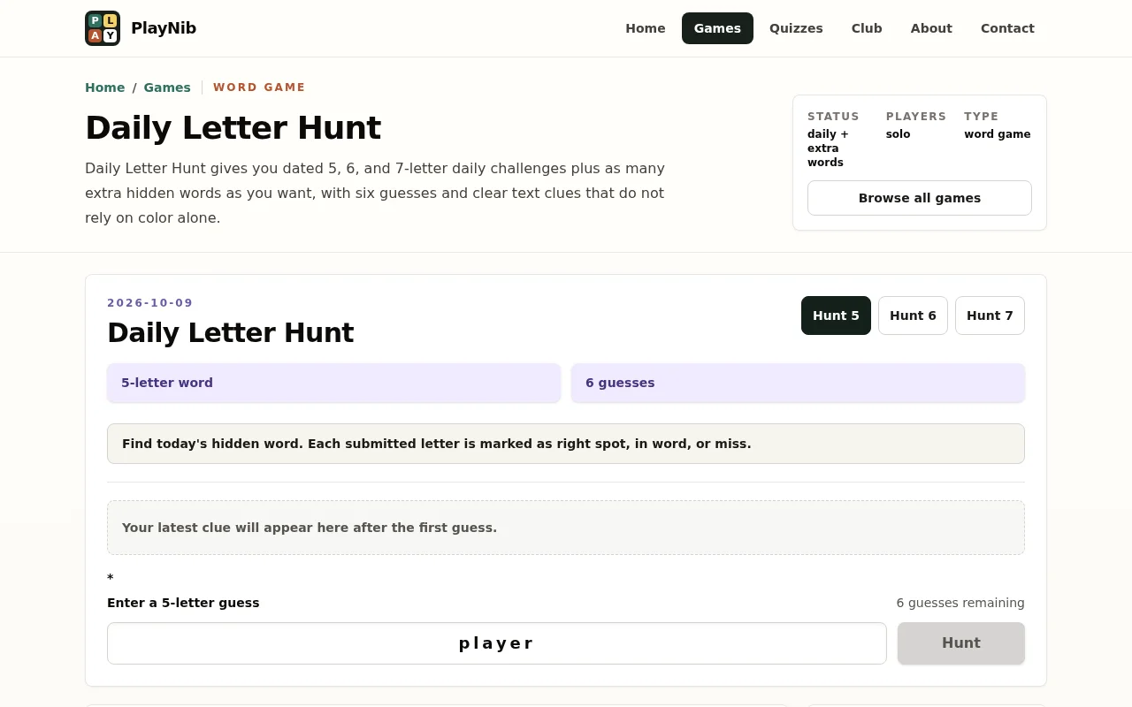Viewport: 1132px width, 707px height.
Task: Click the PlayNib brand name
Action: [x=164, y=28]
